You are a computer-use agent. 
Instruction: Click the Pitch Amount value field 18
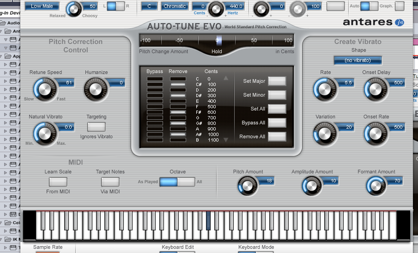coord(267,181)
